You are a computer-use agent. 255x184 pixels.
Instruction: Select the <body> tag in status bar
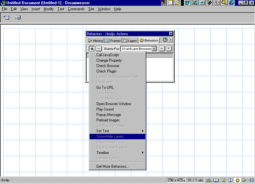pyautogui.click(x=5, y=180)
